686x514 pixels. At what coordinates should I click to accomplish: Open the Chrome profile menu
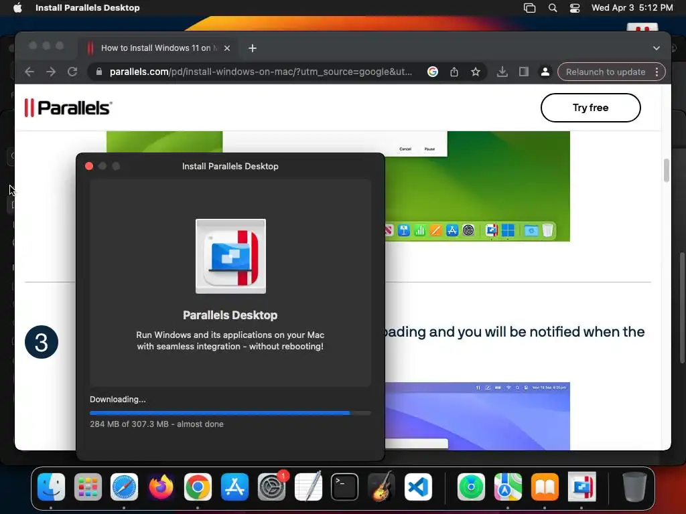(x=545, y=72)
